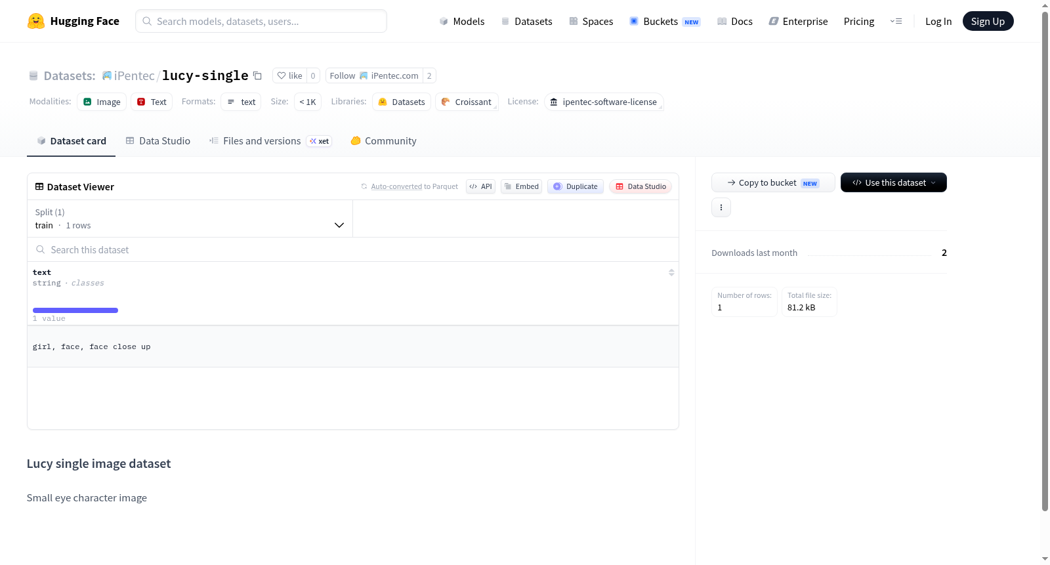The height and width of the screenshot is (565, 1050).
Task: Expand the Split train dropdown
Action: pos(190,219)
